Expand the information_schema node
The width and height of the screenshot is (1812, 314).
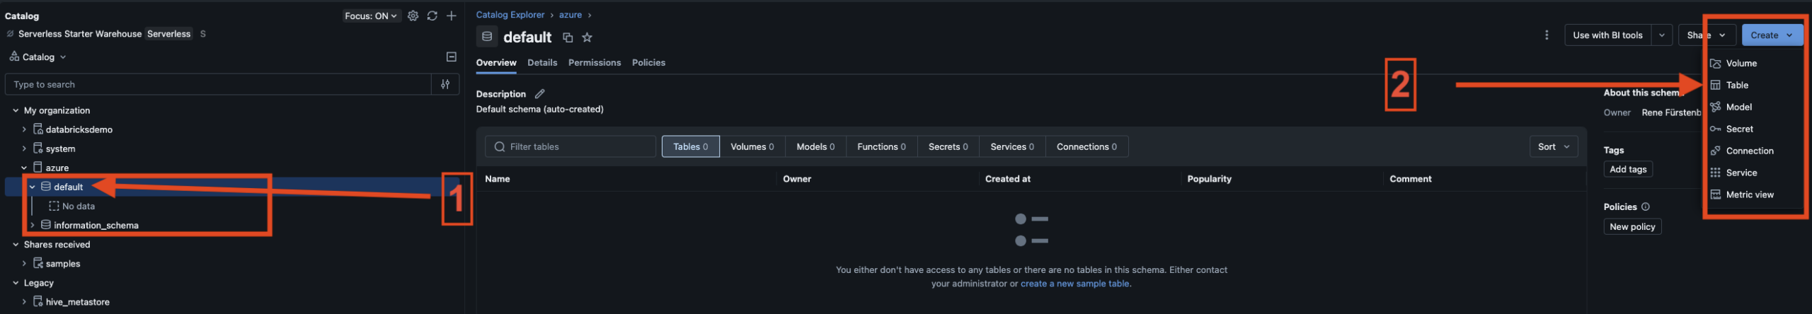coord(33,225)
